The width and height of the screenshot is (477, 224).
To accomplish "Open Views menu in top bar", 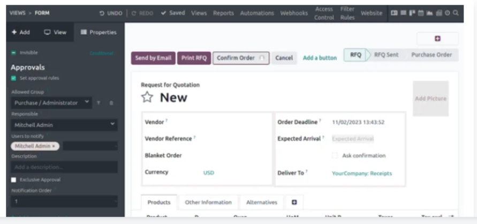I will pyautogui.click(x=199, y=13).
